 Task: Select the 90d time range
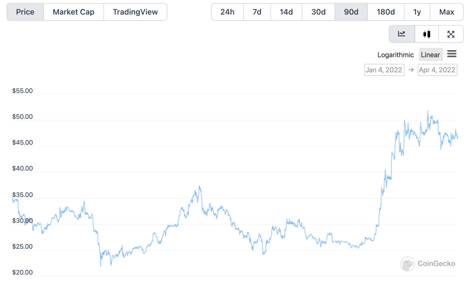click(x=351, y=12)
